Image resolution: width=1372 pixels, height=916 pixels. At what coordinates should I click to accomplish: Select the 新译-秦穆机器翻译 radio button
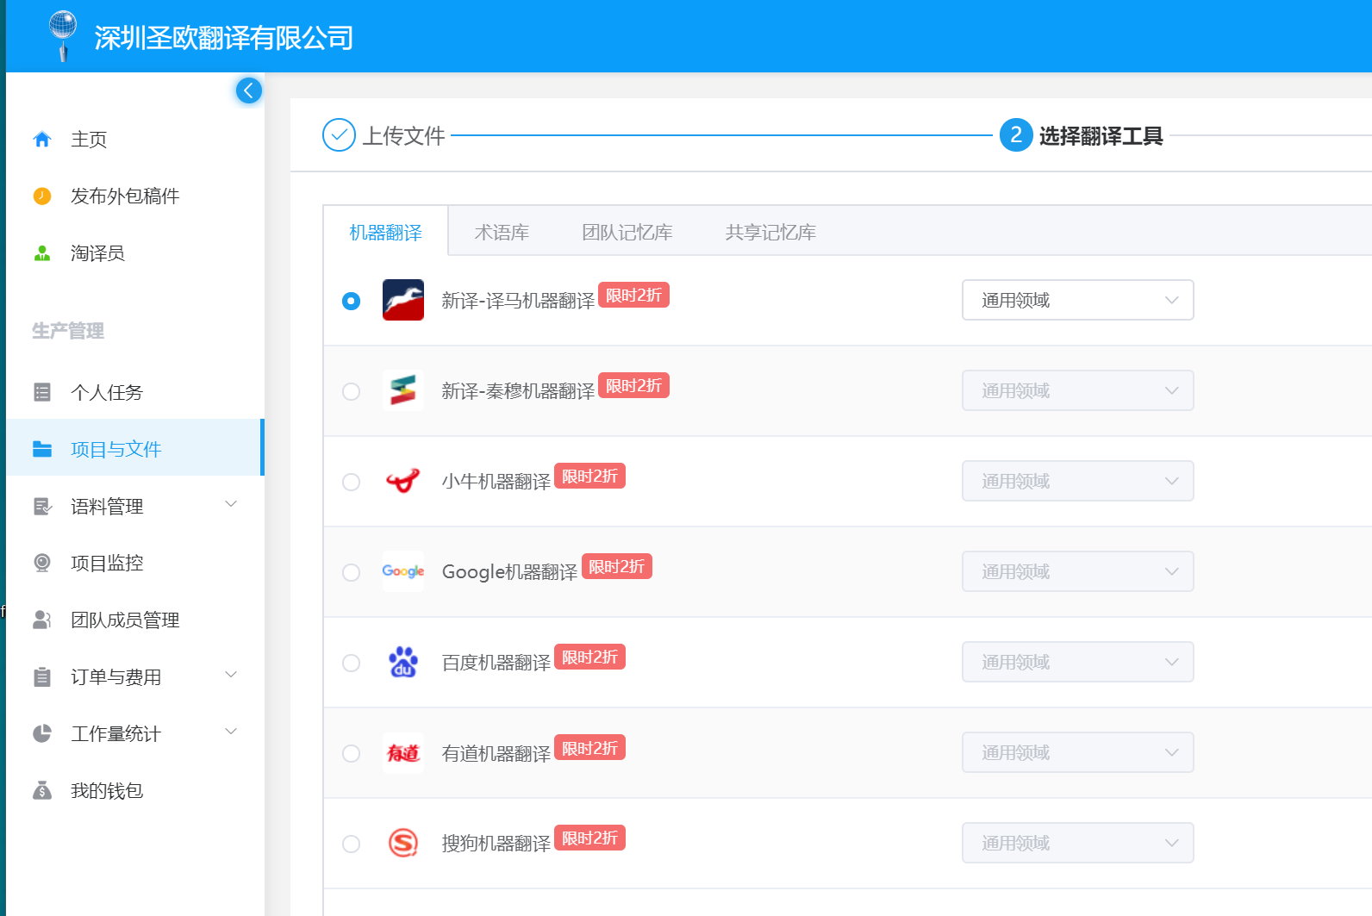tap(351, 391)
